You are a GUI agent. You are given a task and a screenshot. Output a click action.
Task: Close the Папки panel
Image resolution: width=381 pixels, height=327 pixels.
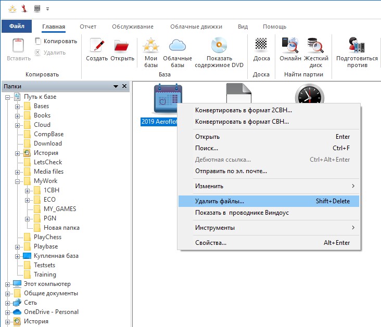click(x=124, y=86)
